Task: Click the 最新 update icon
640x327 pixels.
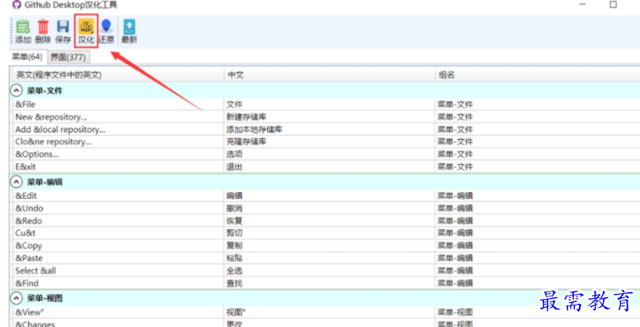Action: pos(129,31)
